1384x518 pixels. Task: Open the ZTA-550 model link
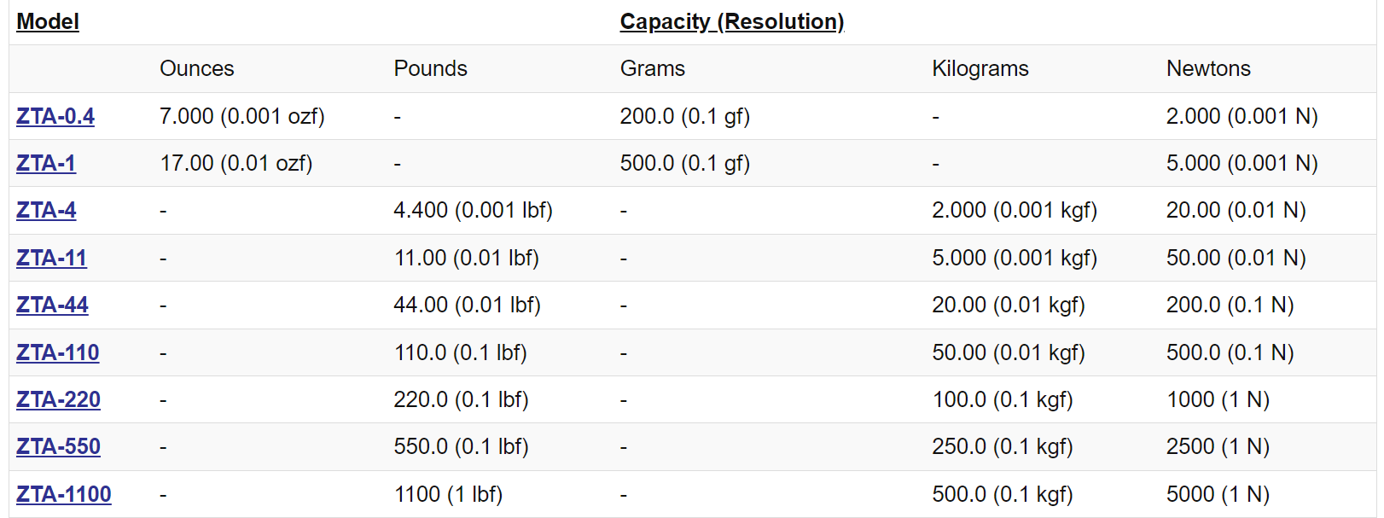[x=58, y=446]
